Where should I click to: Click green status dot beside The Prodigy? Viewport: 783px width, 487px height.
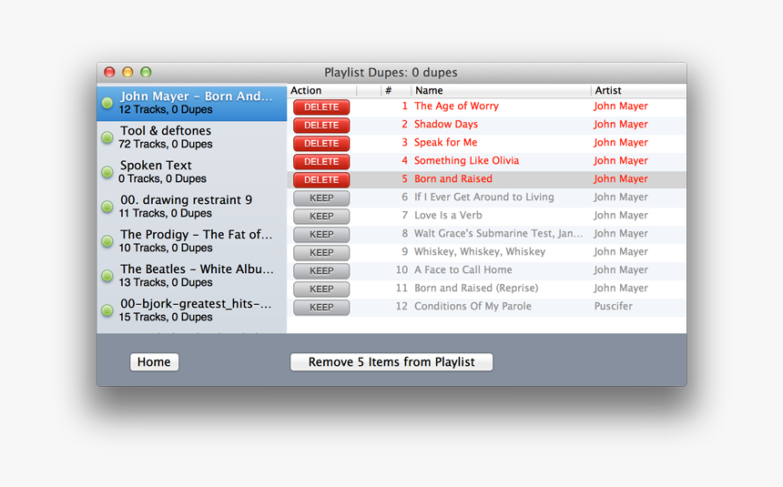(107, 241)
